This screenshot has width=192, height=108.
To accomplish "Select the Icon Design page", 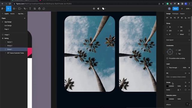I will (8, 25).
